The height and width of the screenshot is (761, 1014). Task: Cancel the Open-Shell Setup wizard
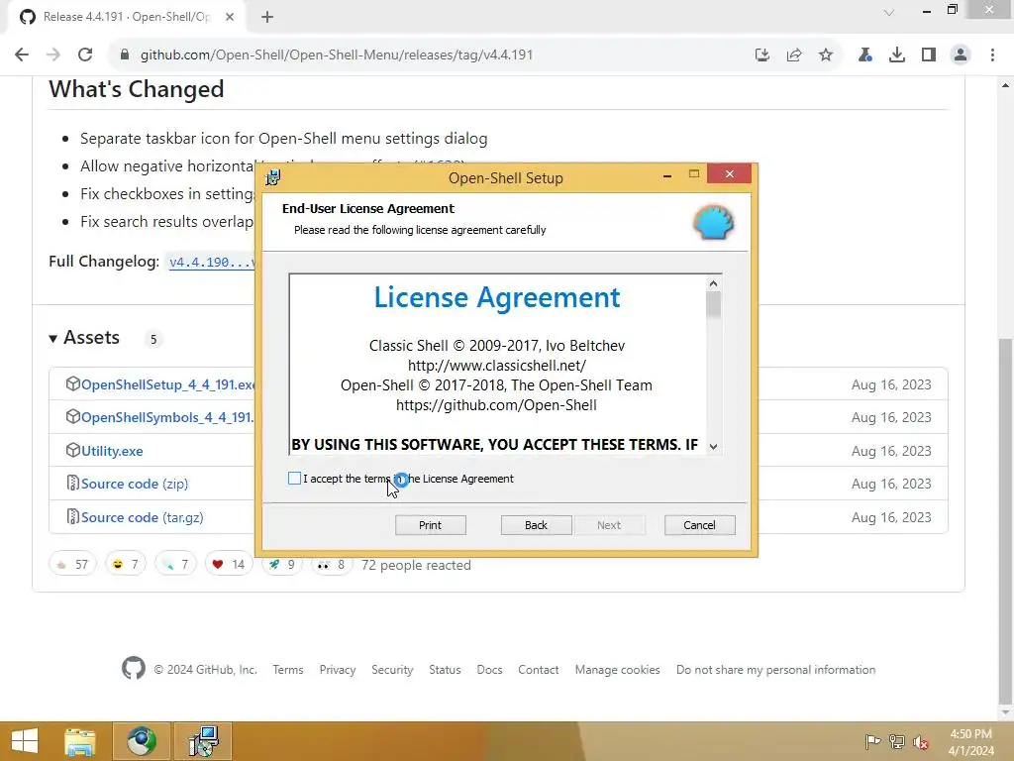[x=699, y=525]
